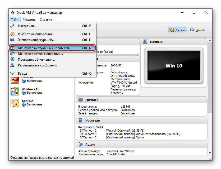
Task: Open the Носители section header
Action: coord(141,120)
